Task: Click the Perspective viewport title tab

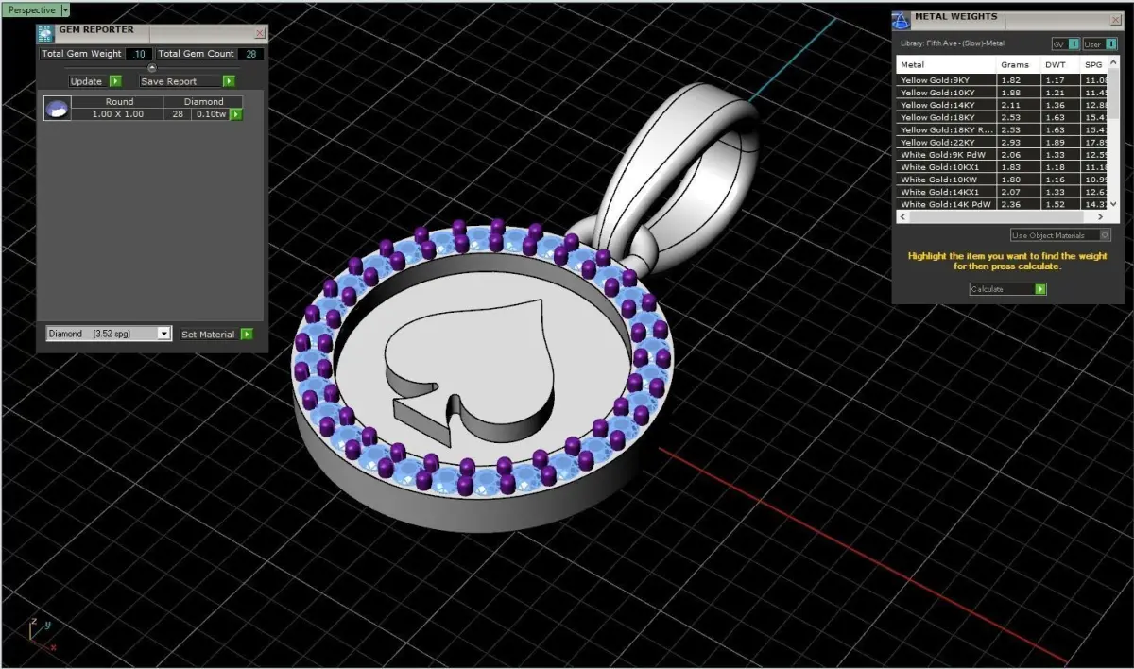Action: coord(30,9)
